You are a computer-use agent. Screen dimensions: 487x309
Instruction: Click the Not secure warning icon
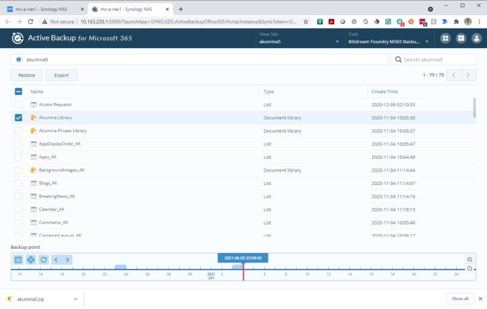pyautogui.click(x=44, y=22)
